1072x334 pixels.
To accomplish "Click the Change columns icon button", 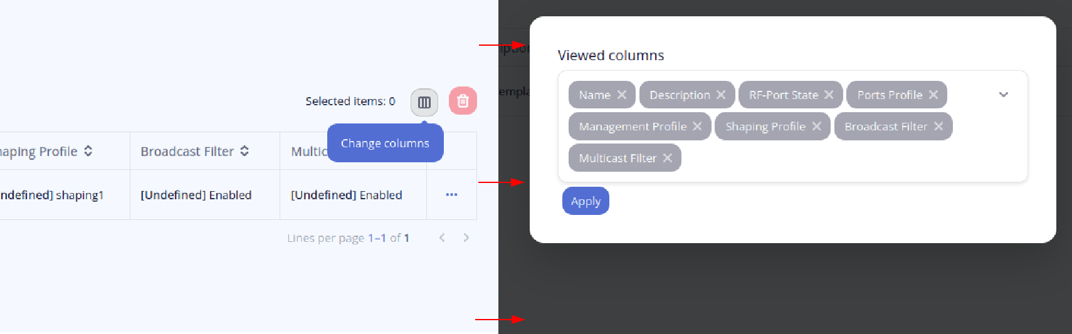I will point(424,102).
